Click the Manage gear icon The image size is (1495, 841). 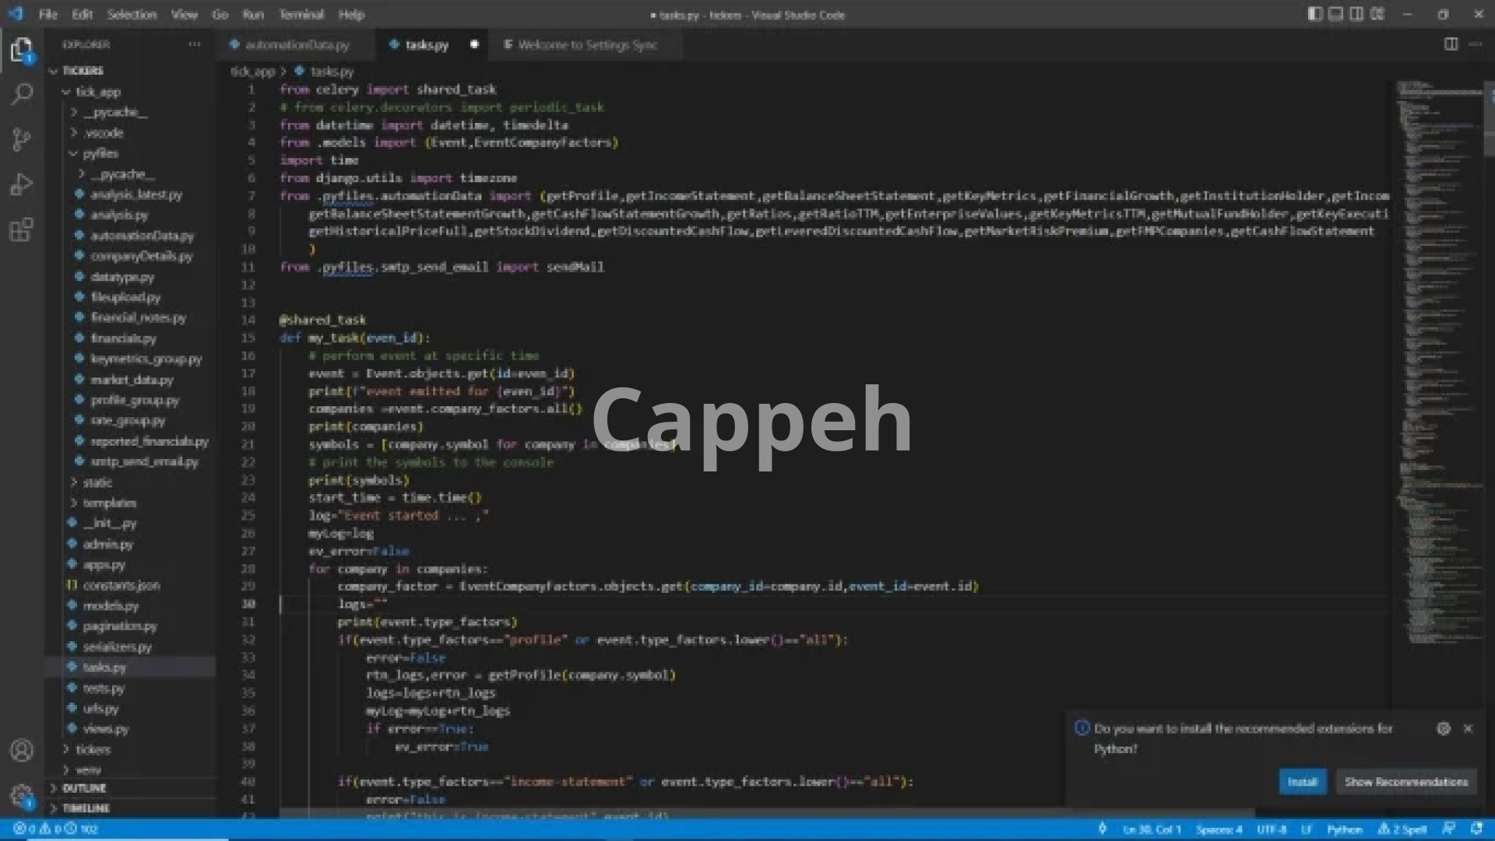click(x=22, y=795)
